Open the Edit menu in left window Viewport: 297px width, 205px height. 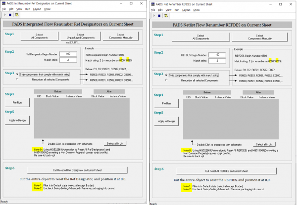(x=11, y=9)
